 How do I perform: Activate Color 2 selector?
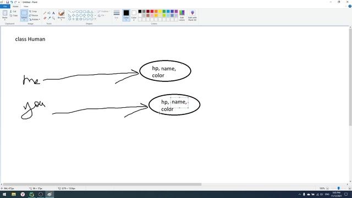134,15
